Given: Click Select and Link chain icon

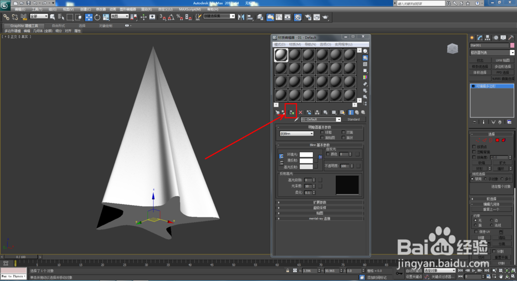Looking at the screenshot, I should point(6,17).
